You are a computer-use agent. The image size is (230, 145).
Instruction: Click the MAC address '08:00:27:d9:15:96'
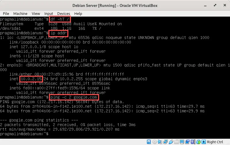tap(54, 74)
